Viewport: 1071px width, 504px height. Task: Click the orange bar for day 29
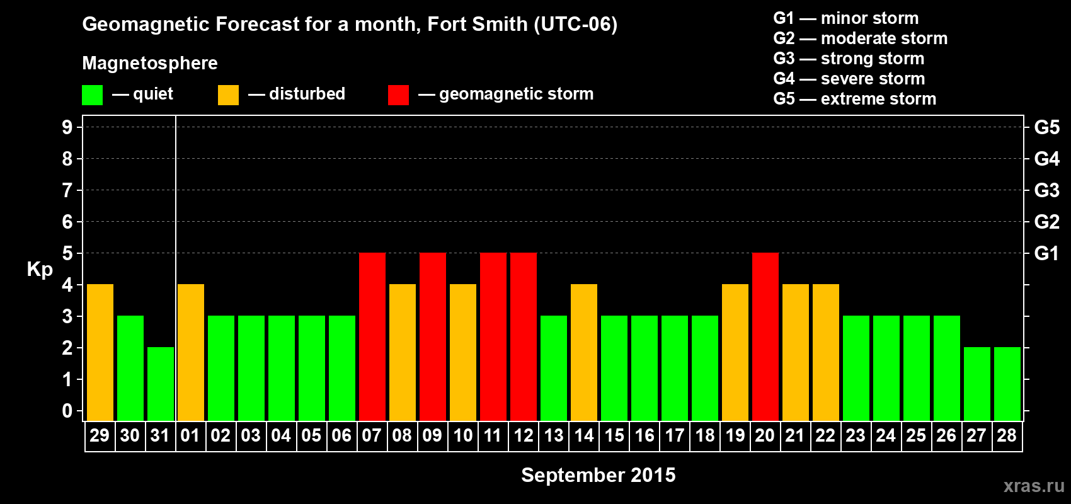click(x=100, y=353)
